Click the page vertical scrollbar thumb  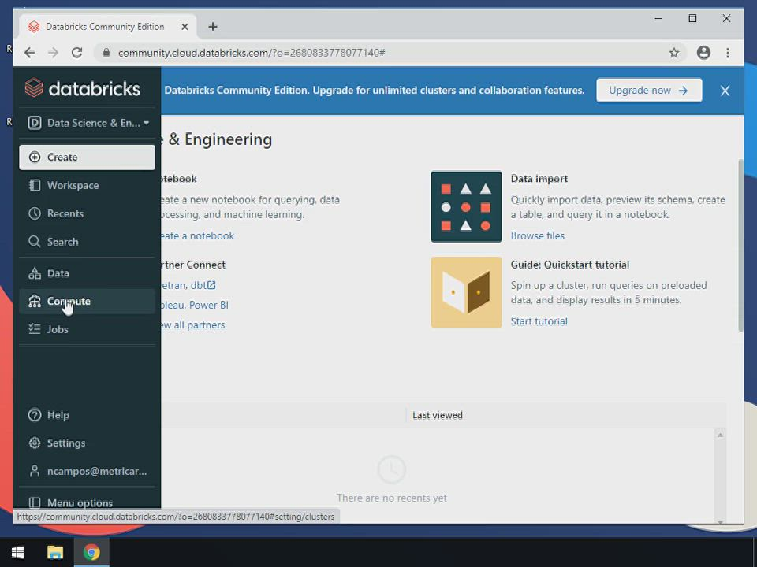pyautogui.click(x=740, y=245)
